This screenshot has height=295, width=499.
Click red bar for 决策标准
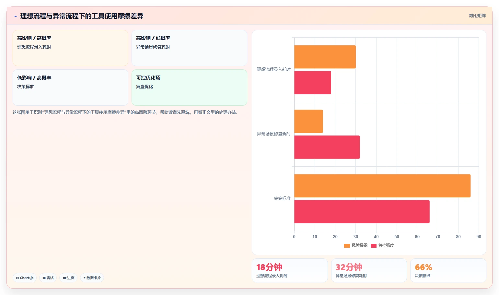[362, 212]
